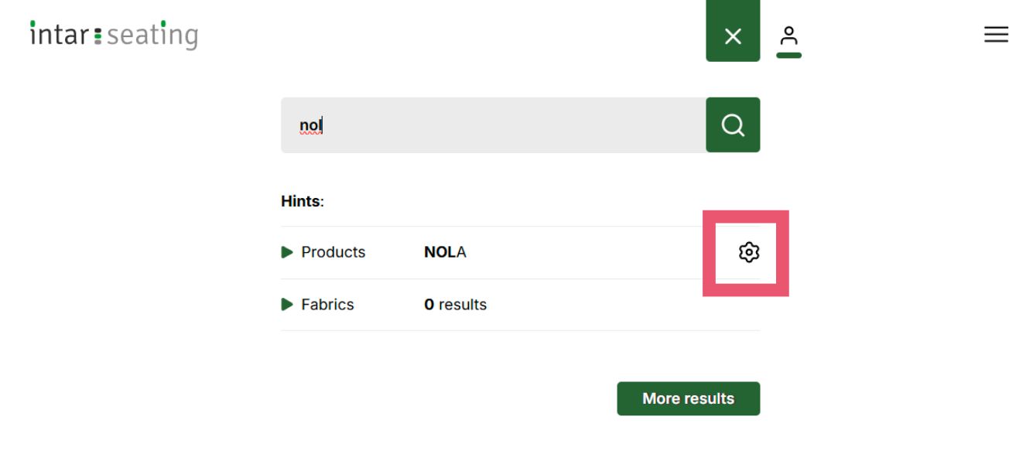Select the NOLA product suggestion
1026x451 pixels.
click(x=445, y=252)
